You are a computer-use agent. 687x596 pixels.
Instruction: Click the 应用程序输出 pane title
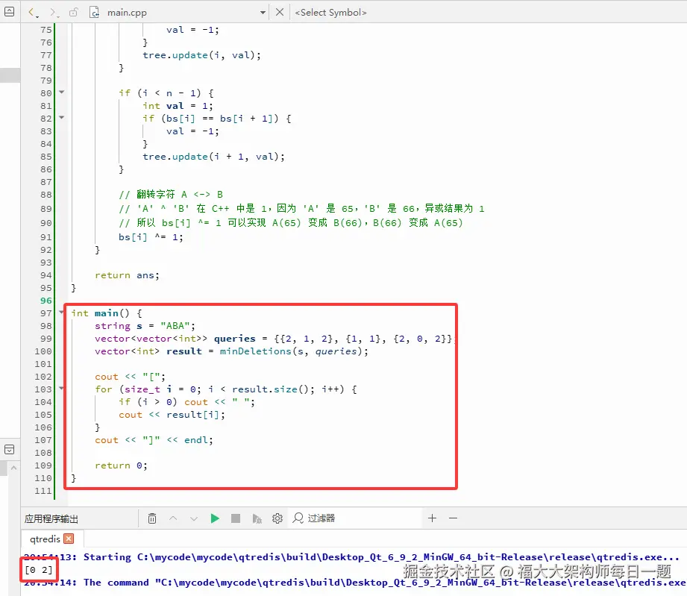(51, 519)
